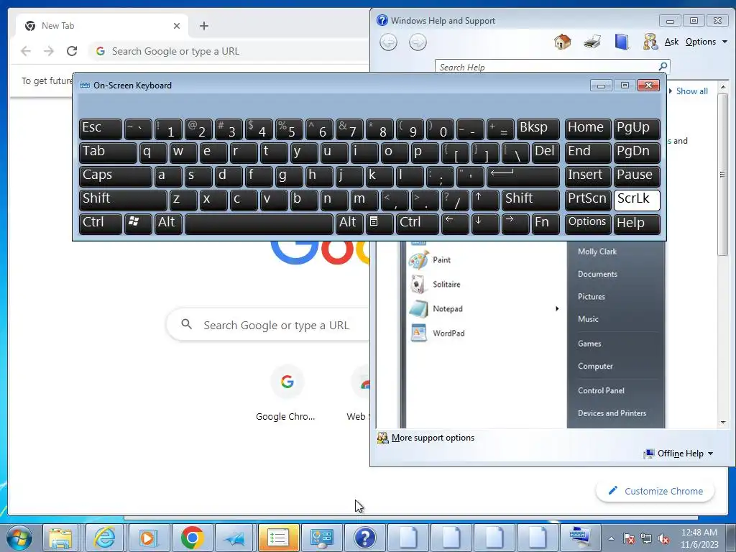The image size is (736, 552).
Task: Toggle the Caps lock key
Action: (x=115, y=176)
